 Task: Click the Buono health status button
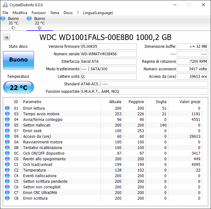click(18, 60)
